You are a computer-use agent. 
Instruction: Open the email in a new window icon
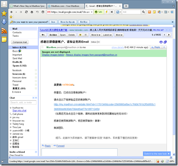coord(165,42)
